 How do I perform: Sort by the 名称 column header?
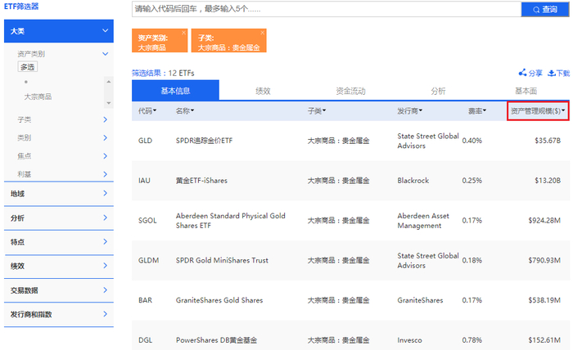[x=185, y=110]
